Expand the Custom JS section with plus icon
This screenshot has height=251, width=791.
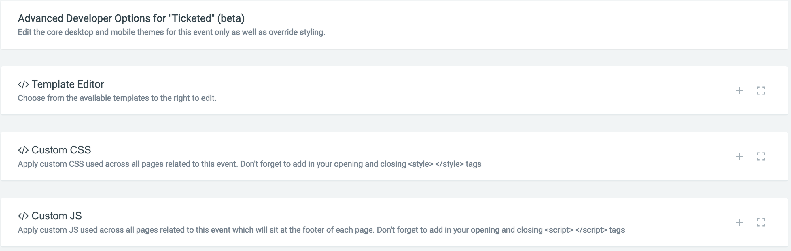click(x=739, y=222)
